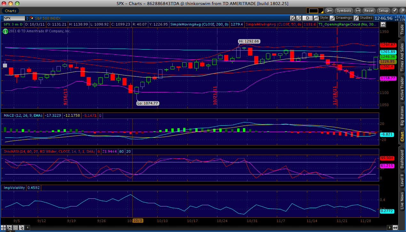Open the Trade sidebar tab
This screenshot has height=232, width=406.
click(x=402, y=29)
